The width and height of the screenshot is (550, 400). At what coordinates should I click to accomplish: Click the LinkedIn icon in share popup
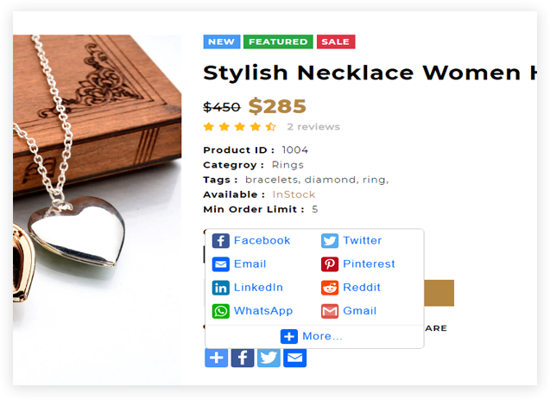coord(221,288)
